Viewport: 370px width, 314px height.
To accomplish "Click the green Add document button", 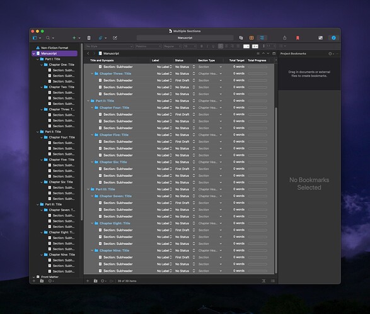I will point(74,38).
